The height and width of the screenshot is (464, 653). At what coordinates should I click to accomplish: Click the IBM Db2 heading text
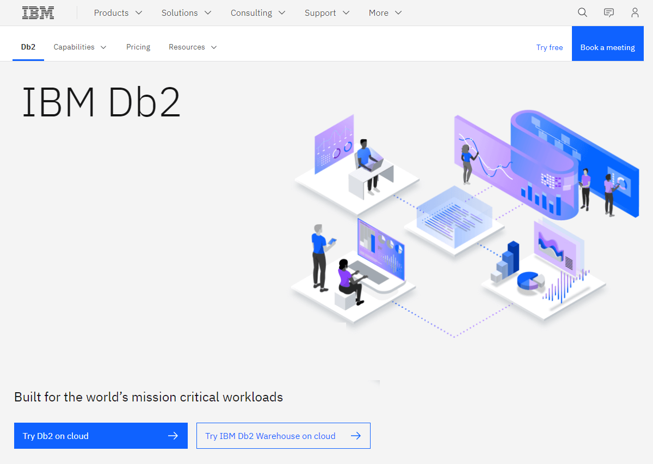pos(101,102)
